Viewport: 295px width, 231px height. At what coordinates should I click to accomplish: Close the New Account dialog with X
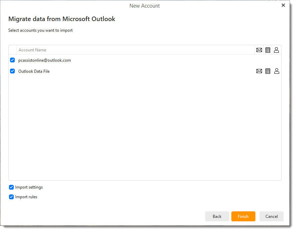283,6
